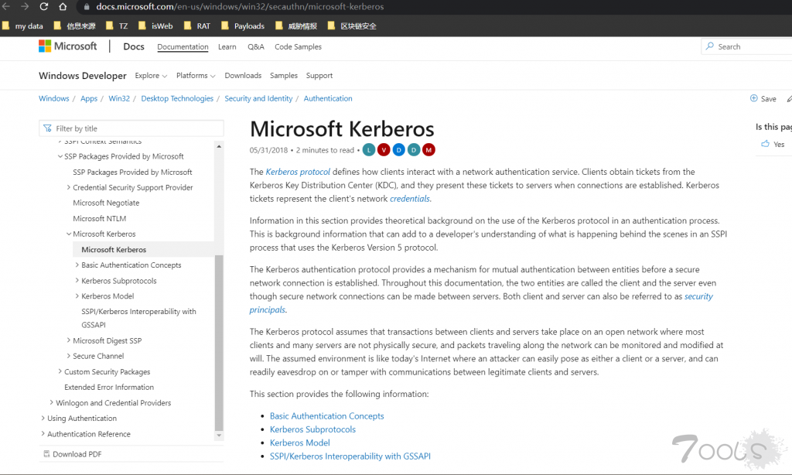This screenshot has width=792, height=475.
Task: Expand Microsoft Digest SSP node
Action: pyautogui.click(x=69, y=340)
